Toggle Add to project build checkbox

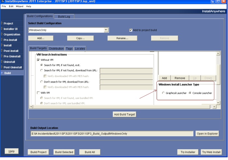tap(131, 30)
